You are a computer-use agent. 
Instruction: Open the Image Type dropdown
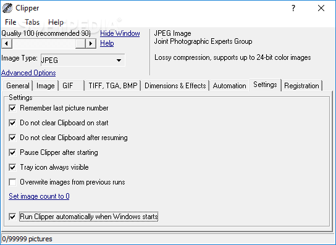[x=83, y=60]
